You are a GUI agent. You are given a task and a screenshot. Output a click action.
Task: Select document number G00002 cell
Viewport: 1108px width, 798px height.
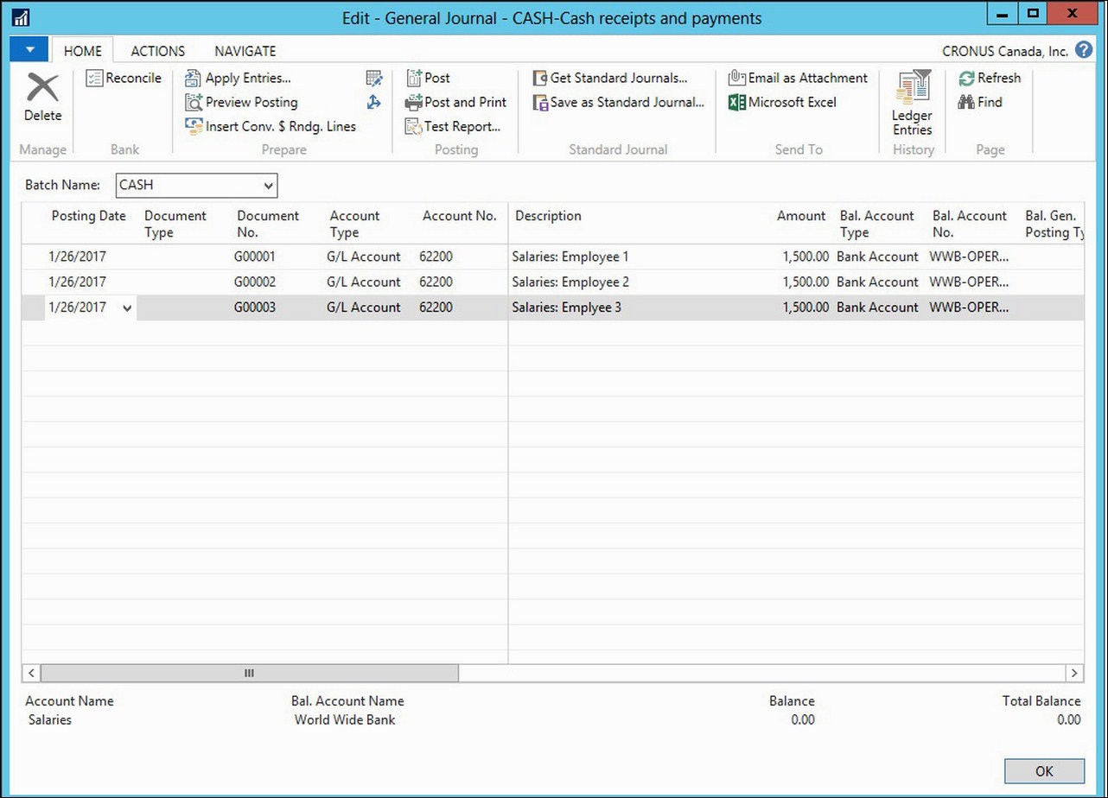click(255, 282)
